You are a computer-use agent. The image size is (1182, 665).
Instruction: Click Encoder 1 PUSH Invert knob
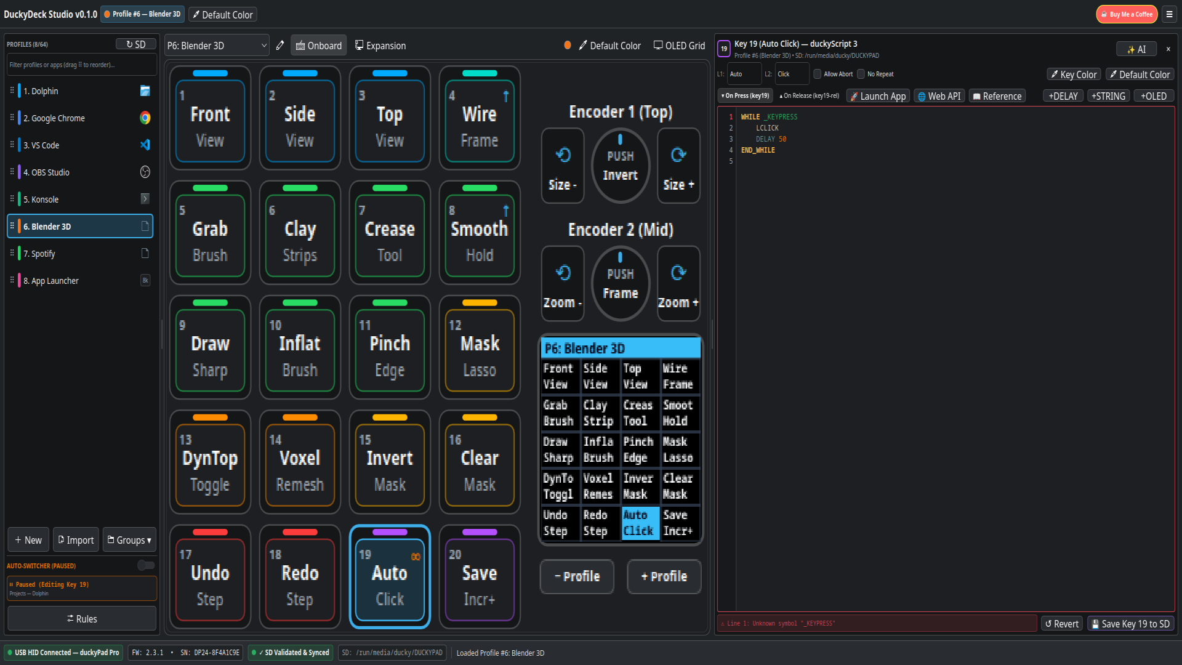[x=620, y=166]
